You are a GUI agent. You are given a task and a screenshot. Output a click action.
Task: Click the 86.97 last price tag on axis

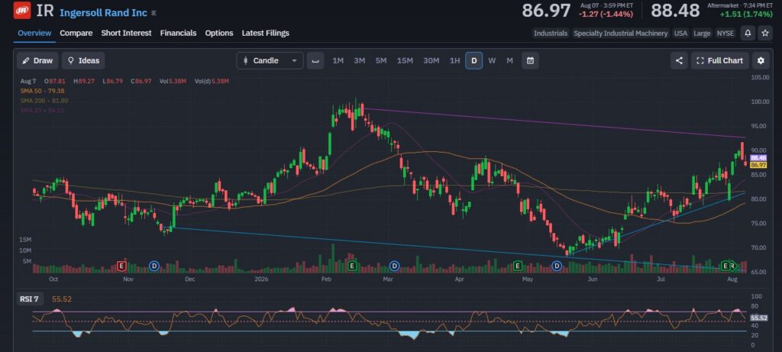click(758, 165)
